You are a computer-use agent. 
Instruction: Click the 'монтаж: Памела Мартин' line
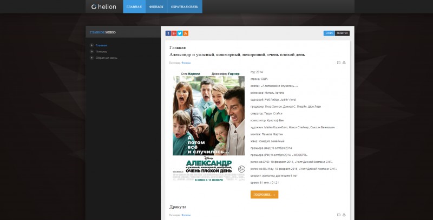coord(266,134)
